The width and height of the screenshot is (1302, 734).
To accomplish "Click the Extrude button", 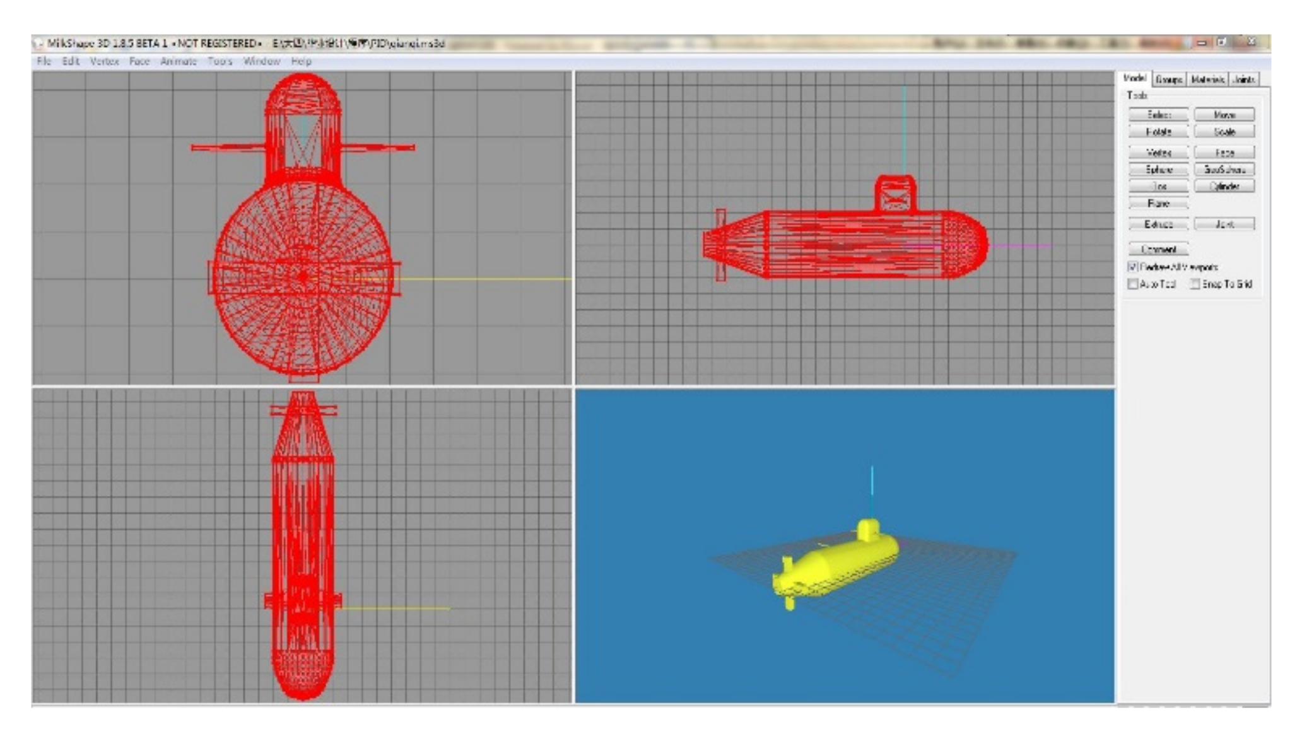I will pos(1159,224).
